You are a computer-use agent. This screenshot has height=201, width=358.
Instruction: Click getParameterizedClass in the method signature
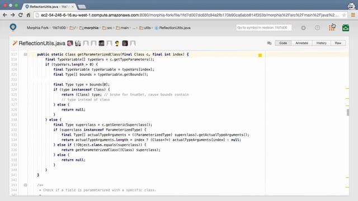click(x=98, y=54)
